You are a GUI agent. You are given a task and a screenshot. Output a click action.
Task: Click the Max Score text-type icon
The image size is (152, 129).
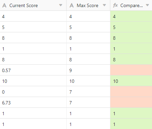click(x=72, y=5)
